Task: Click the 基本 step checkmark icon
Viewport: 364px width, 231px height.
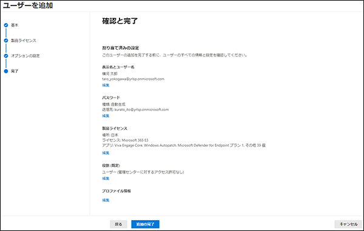Action: tap(6, 25)
